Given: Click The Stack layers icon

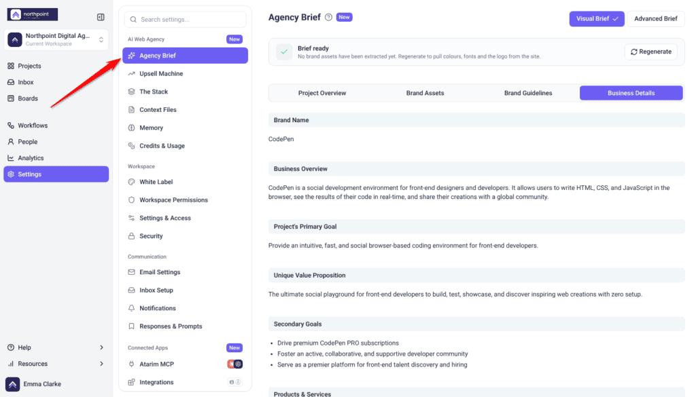Looking at the screenshot, I should pos(131,92).
